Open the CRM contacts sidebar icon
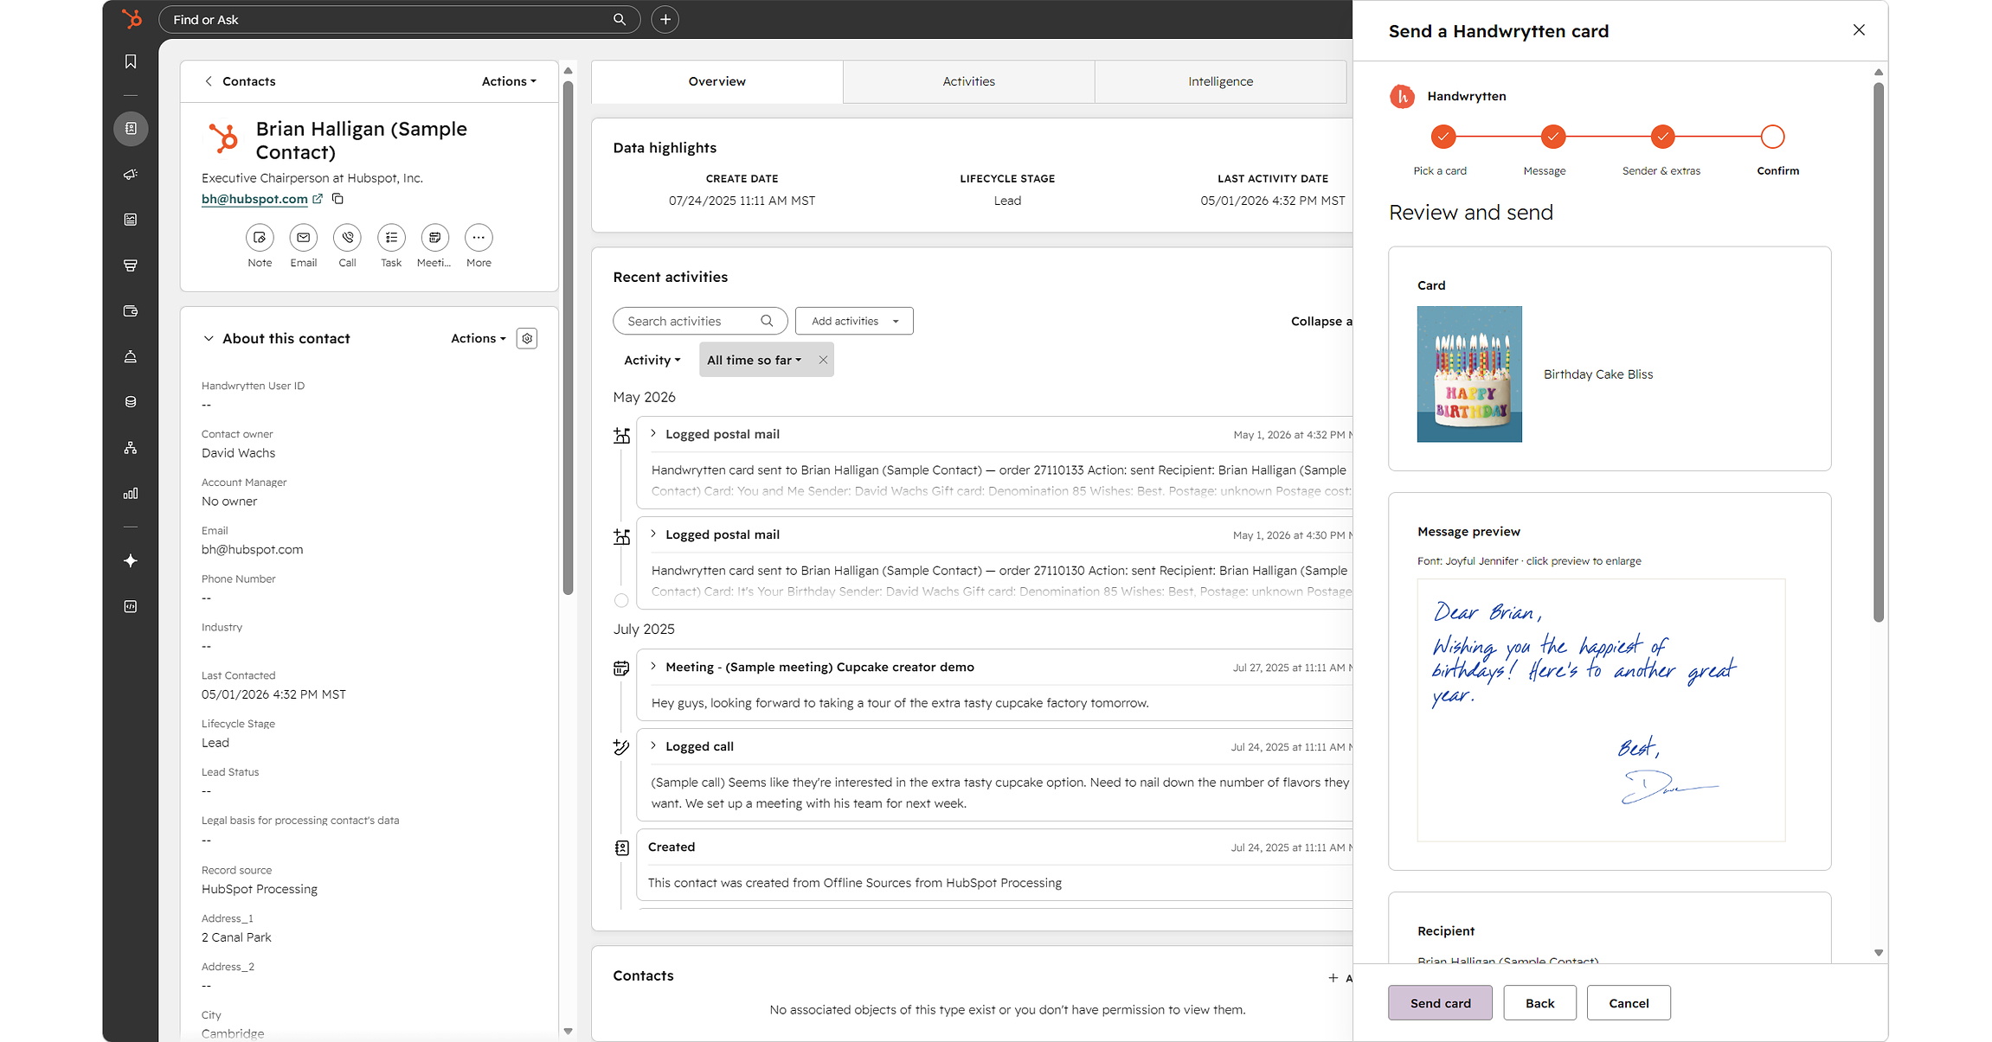This screenshot has width=1992, height=1042. coord(131,129)
